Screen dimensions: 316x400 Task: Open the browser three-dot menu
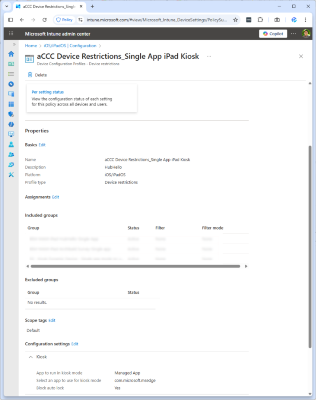[305, 20]
